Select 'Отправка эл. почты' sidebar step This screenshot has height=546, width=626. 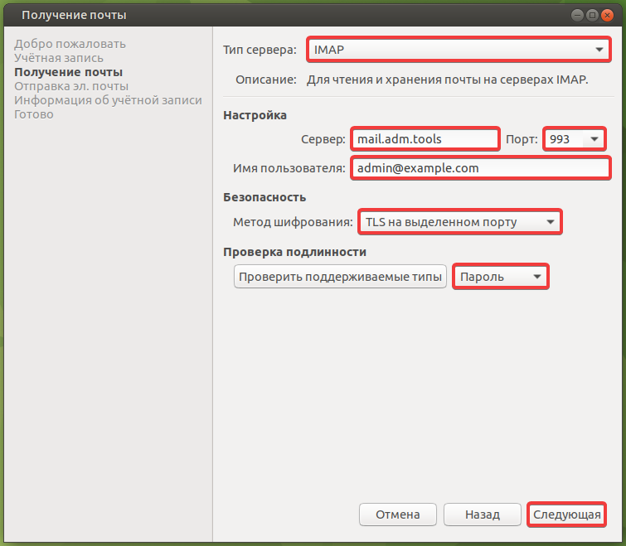(71, 86)
